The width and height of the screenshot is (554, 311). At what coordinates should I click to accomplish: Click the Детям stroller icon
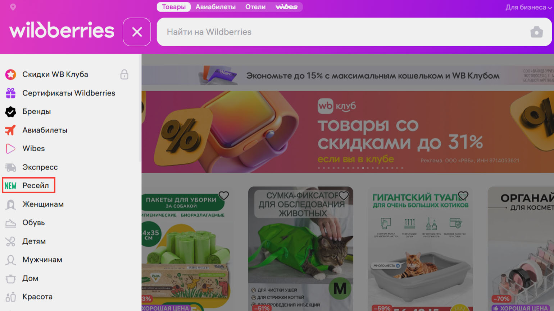point(11,241)
